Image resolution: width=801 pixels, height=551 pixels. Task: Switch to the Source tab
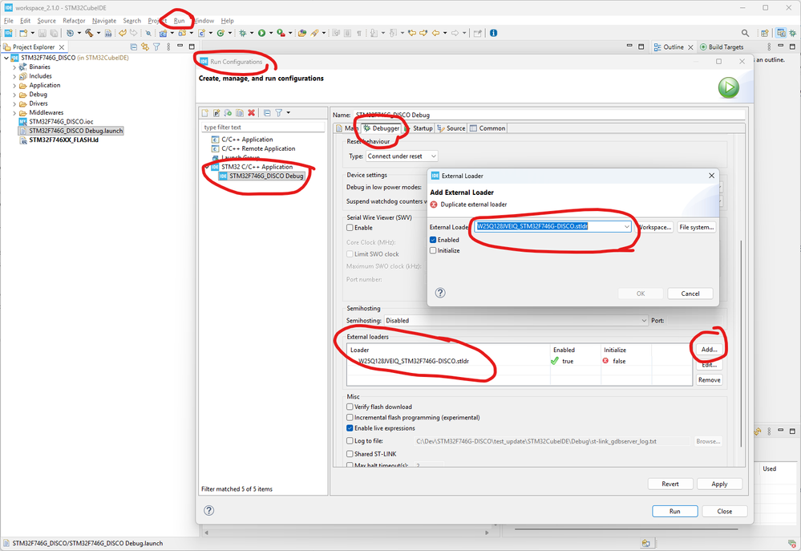pyautogui.click(x=451, y=128)
